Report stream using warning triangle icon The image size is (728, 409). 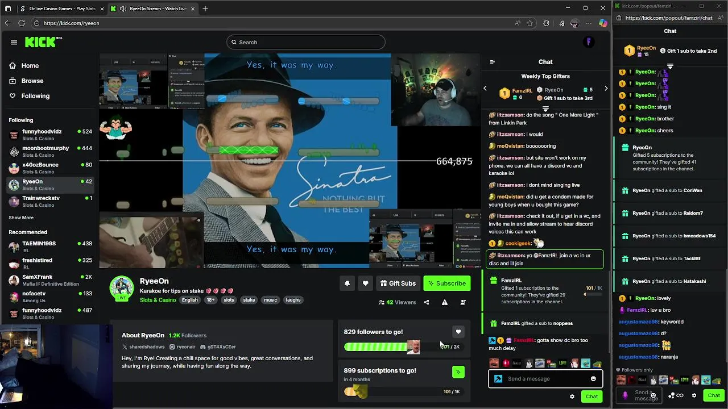[x=445, y=302]
